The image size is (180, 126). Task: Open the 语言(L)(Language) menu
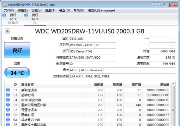tap(101, 10)
